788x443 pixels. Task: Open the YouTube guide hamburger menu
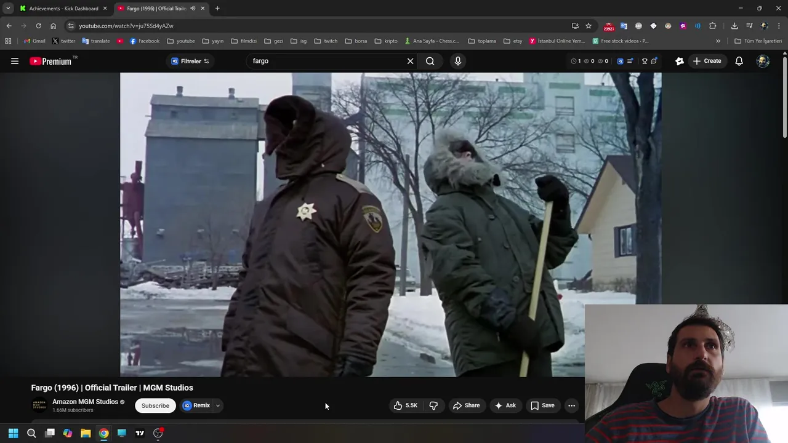[15, 61]
